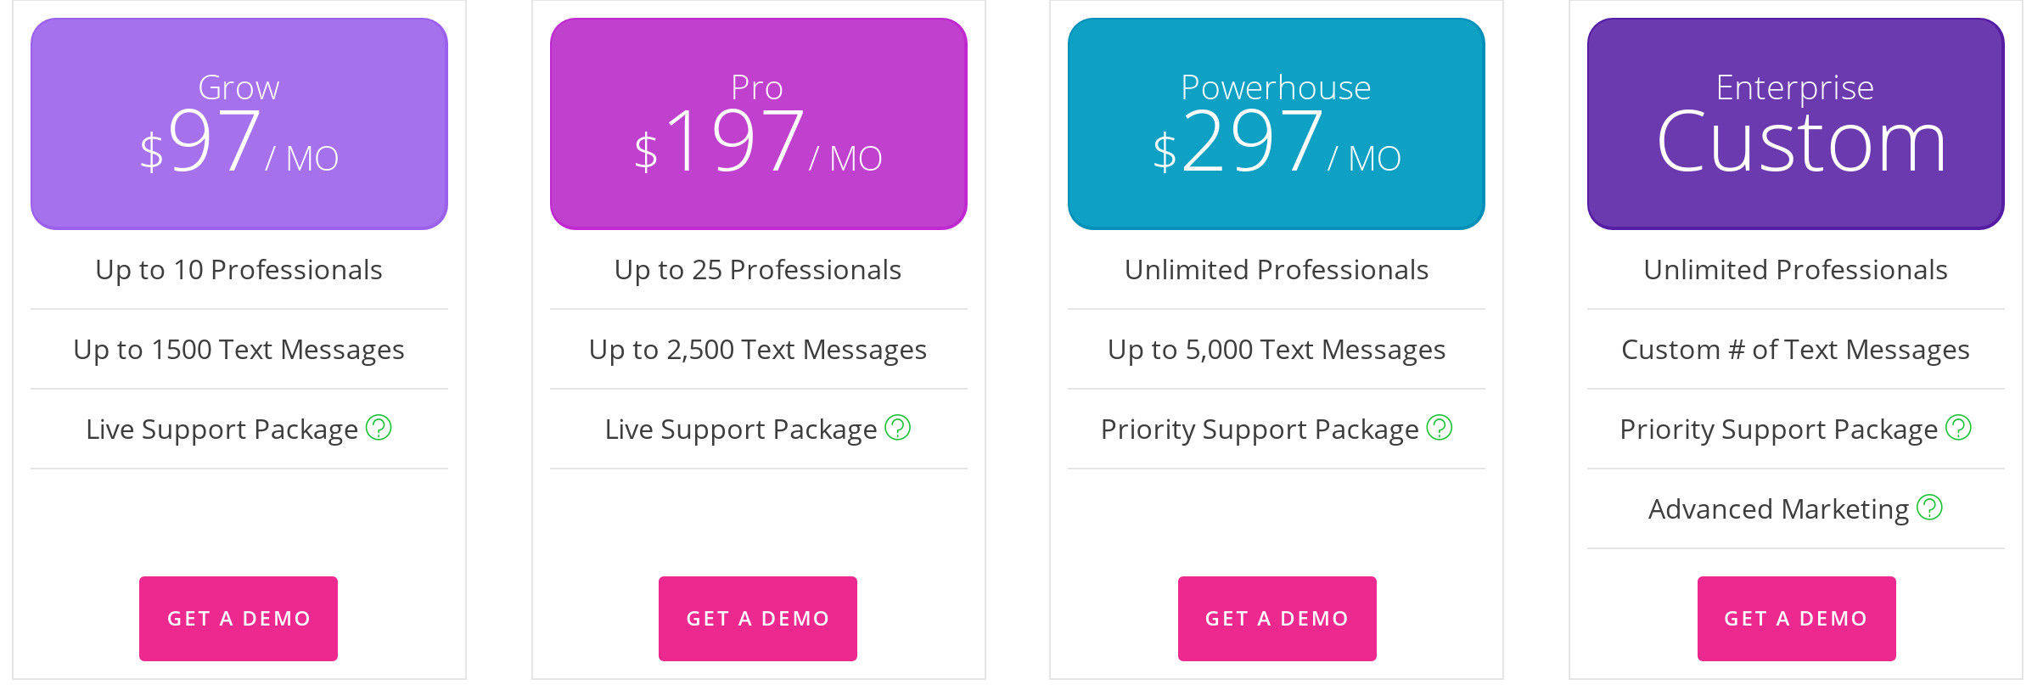Click the Powerhouse Priority Support question mark icon
Viewport: 2032px width, 685px height.
1441,429
